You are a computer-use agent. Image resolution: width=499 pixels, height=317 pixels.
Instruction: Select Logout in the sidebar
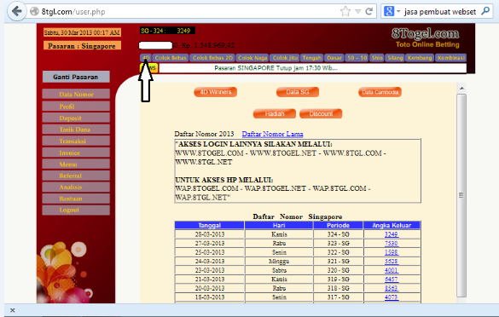pos(76,210)
